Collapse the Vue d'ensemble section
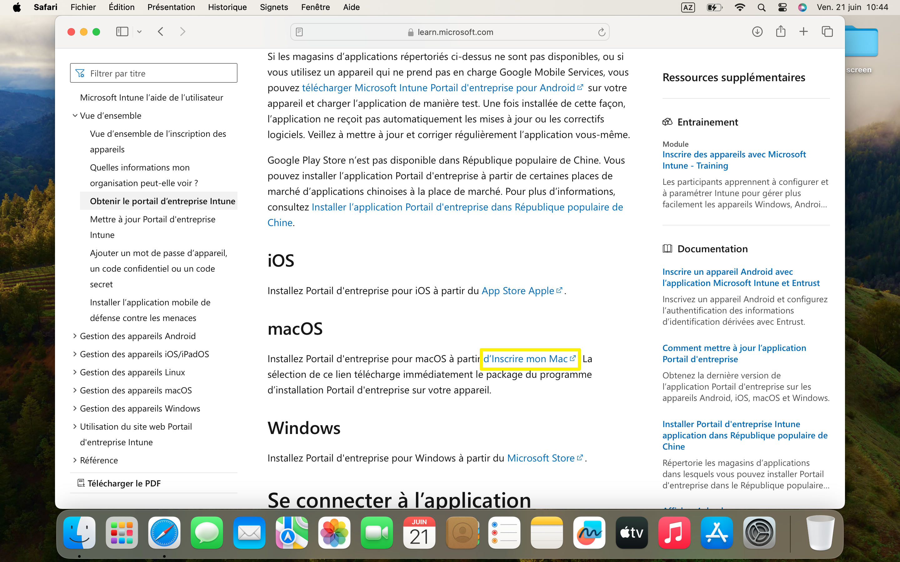The width and height of the screenshot is (900, 562). (75, 116)
